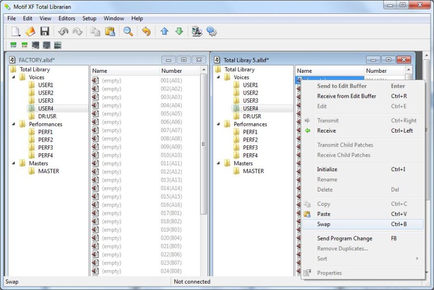
Task: Select USER3 in the Total Libray 5 tree
Action: [x=251, y=100]
